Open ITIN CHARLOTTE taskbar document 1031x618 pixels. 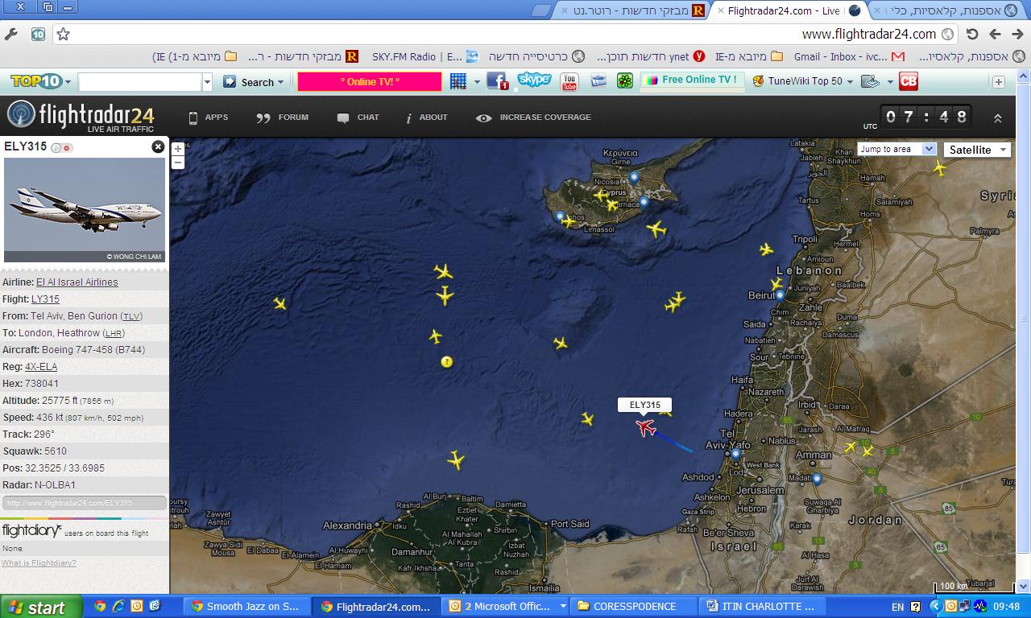tap(763, 607)
